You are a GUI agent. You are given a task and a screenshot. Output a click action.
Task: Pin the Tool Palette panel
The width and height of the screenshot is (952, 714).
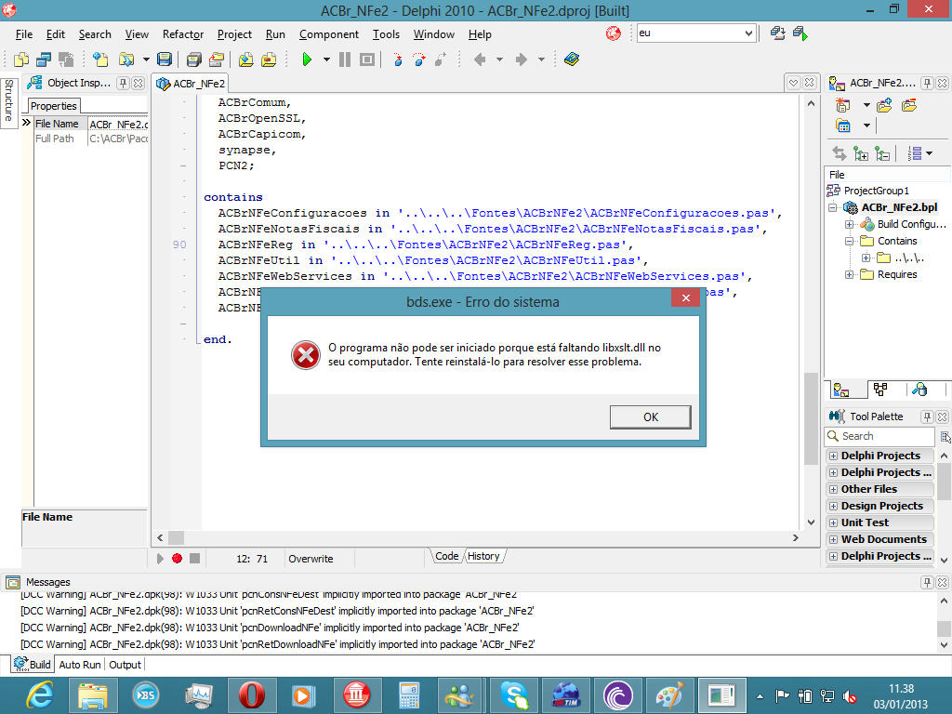pyautogui.click(x=927, y=416)
